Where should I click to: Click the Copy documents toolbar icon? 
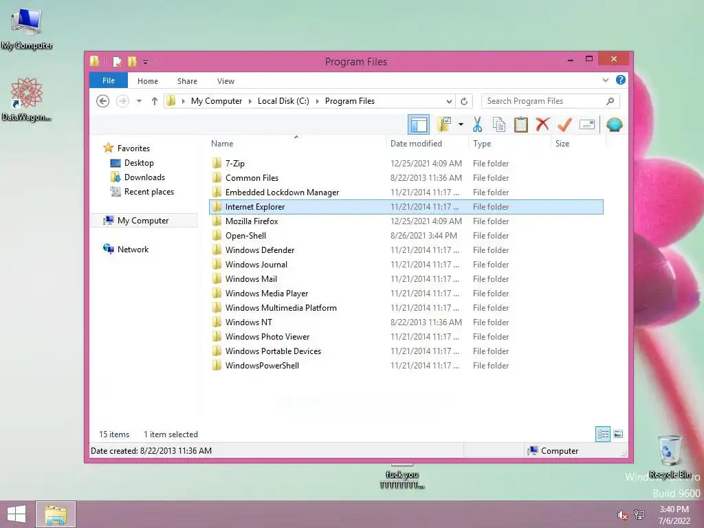pos(499,124)
